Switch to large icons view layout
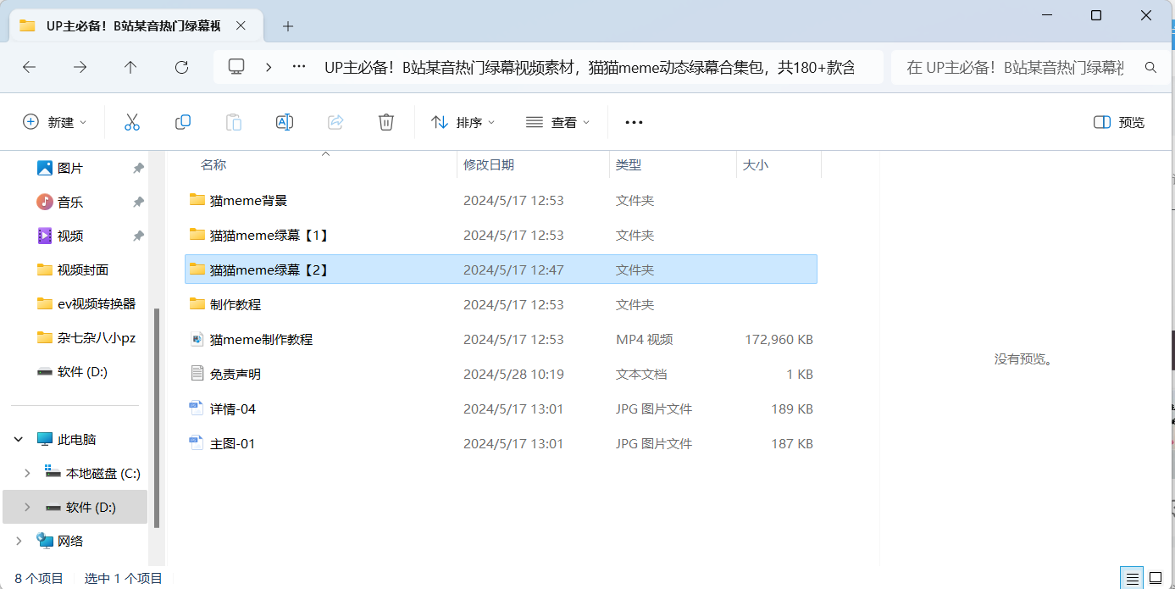Viewport: 1175px width, 589px height. [1156, 578]
